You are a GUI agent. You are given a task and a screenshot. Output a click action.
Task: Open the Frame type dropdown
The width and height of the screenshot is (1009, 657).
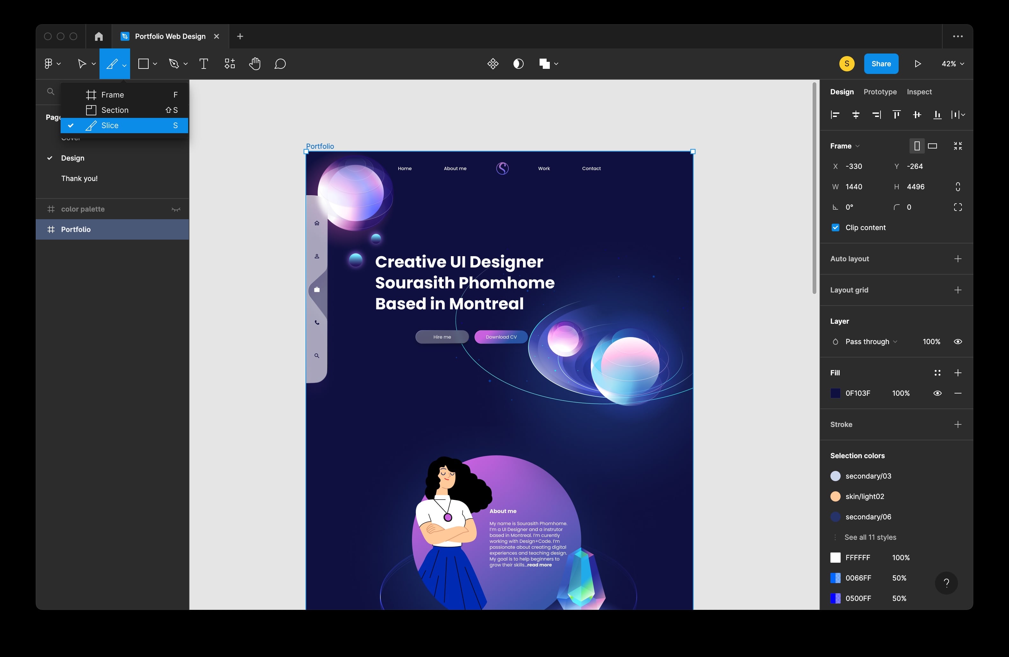pos(845,146)
